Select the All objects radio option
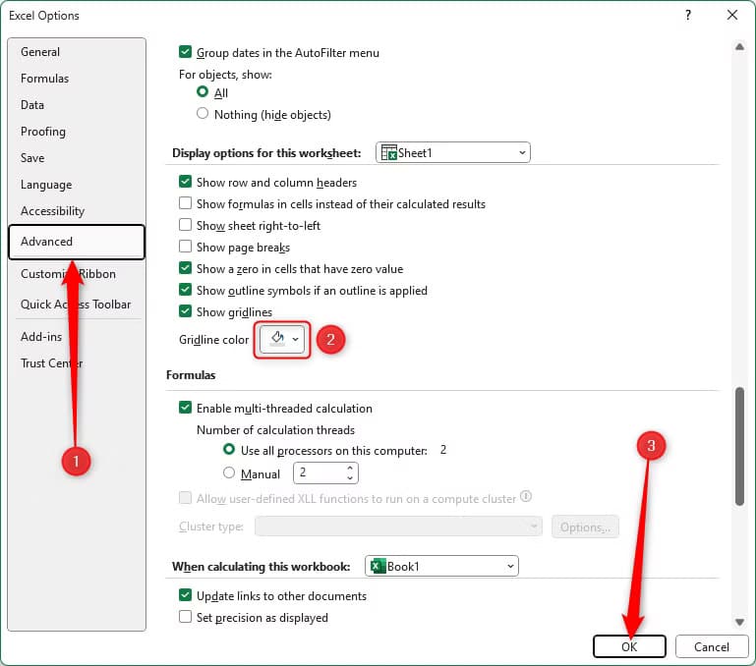This screenshot has height=666, width=756. tap(203, 91)
